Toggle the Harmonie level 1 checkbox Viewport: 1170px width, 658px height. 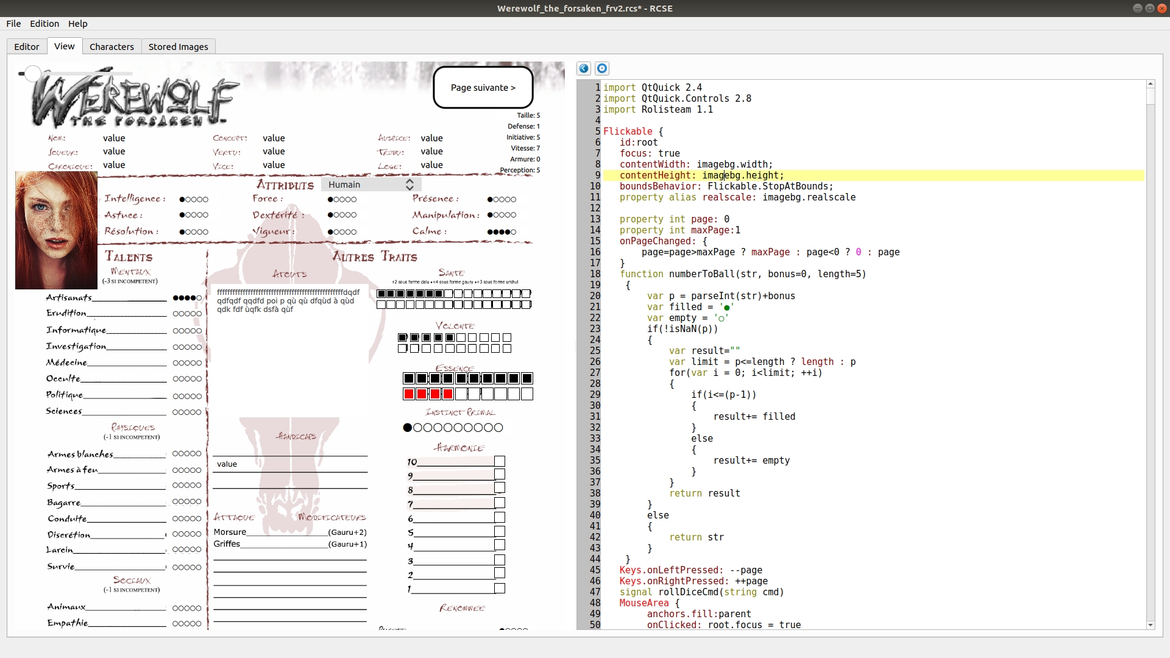point(500,588)
